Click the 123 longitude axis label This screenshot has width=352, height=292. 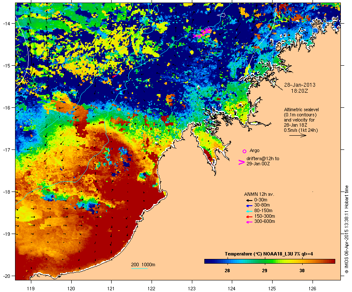point(192,289)
